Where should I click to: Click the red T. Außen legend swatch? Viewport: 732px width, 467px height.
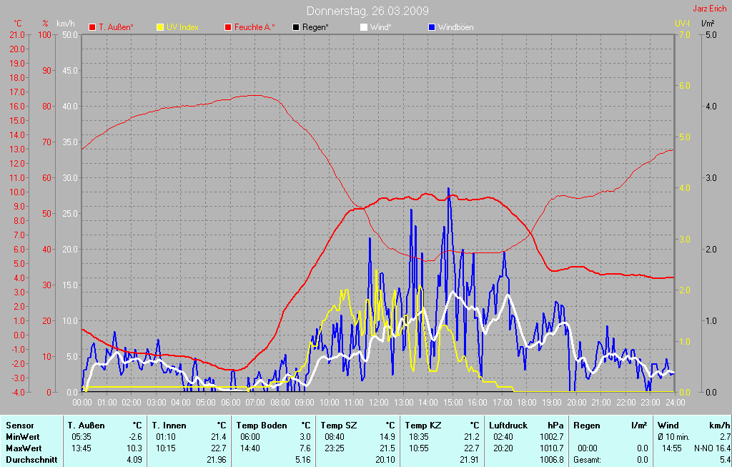pyautogui.click(x=92, y=27)
